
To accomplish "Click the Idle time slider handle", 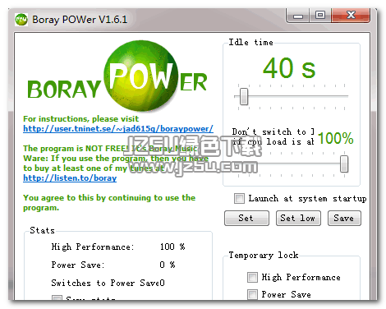I will pyautogui.click(x=244, y=96).
